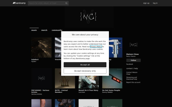Open the [MCVA006] - Various Artists title

point(40,91)
